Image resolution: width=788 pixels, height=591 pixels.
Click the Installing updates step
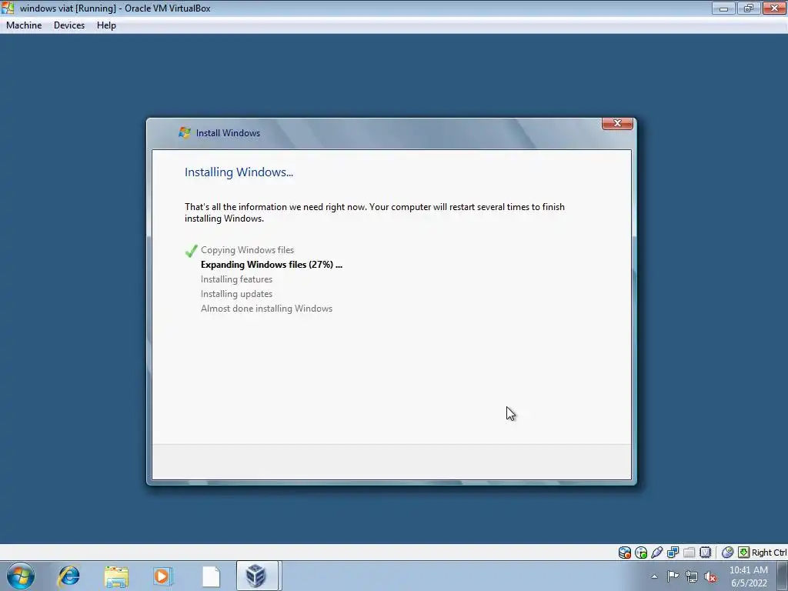pyautogui.click(x=236, y=293)
